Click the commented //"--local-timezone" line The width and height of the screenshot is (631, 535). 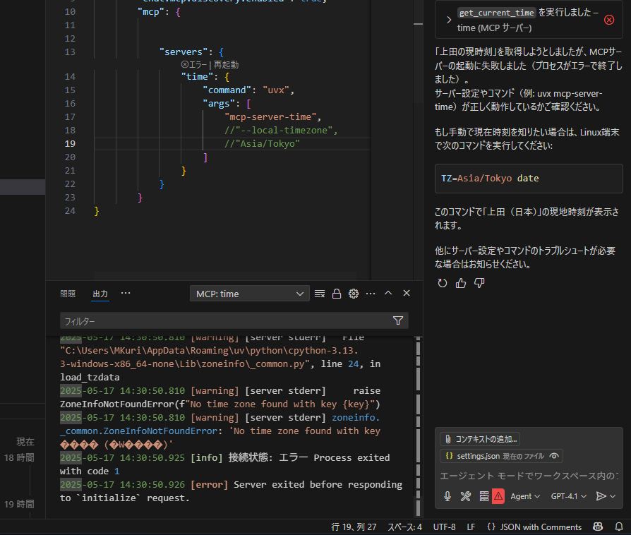[281, 131]
